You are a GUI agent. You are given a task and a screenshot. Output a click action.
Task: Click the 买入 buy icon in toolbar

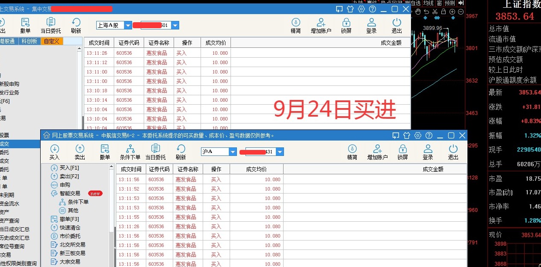(54, 151)
